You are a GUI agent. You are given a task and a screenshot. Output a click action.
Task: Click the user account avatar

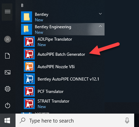(x=8, y=39)
